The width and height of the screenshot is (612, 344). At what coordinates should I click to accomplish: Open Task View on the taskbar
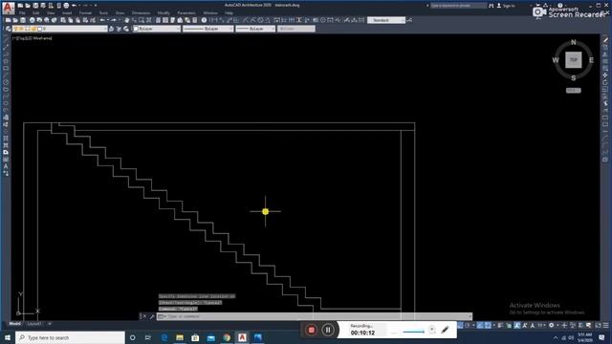click(x=148, y=337)
